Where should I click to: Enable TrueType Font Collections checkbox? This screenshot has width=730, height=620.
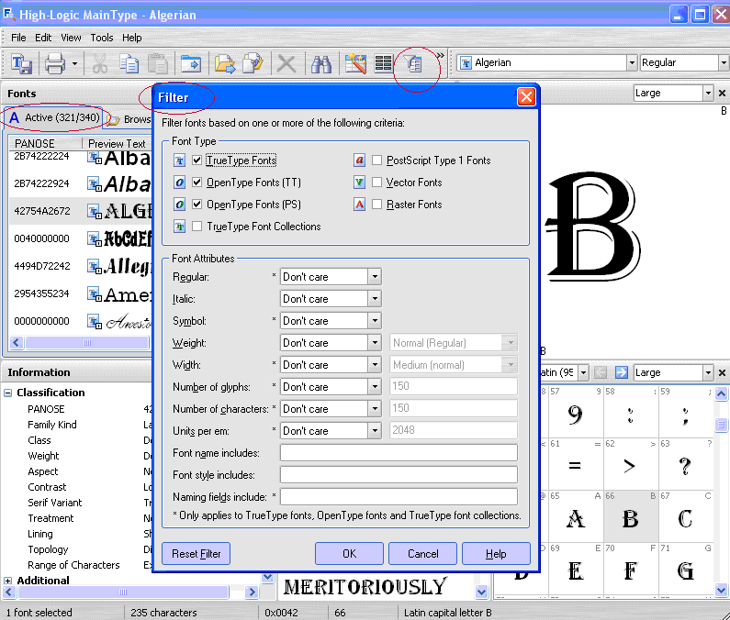coord(197,227)
